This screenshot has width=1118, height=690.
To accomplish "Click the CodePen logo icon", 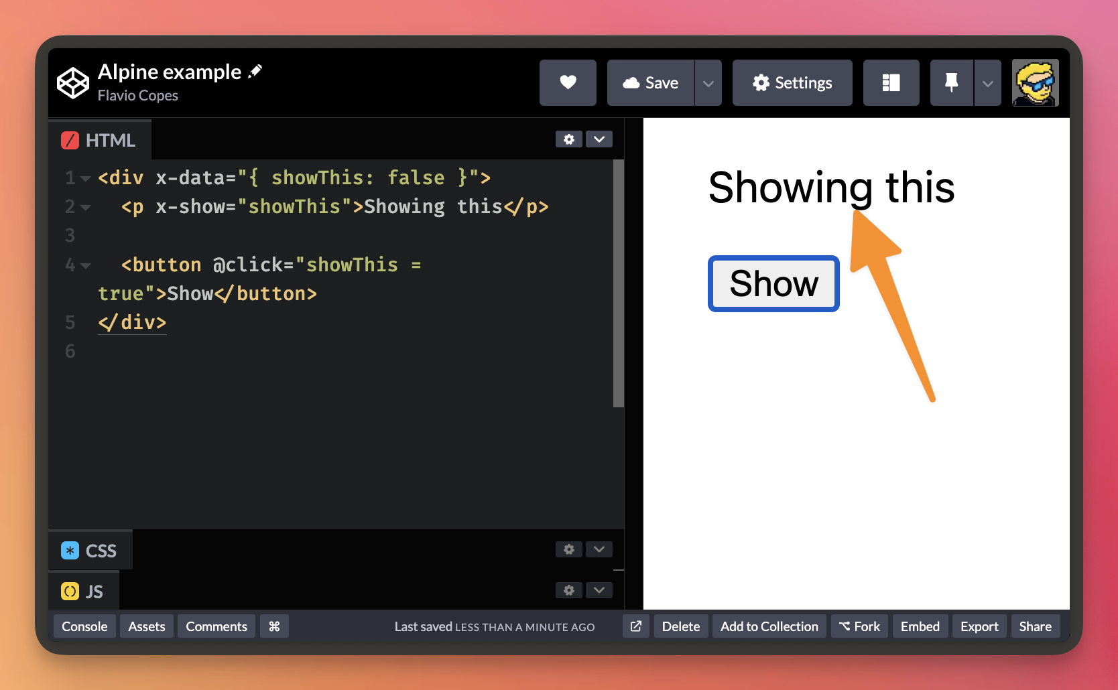I will pos(72,83).
